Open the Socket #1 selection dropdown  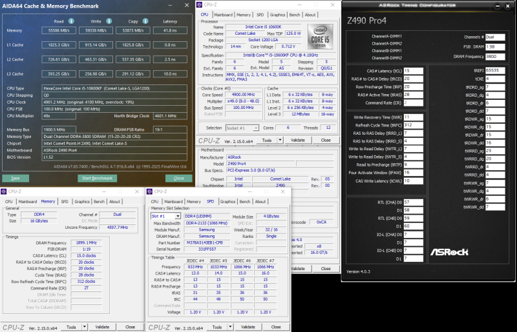click(x=256, y=128)
